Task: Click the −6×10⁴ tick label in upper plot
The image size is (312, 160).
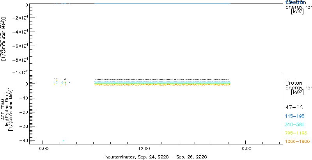Action: tap(21, 46)
